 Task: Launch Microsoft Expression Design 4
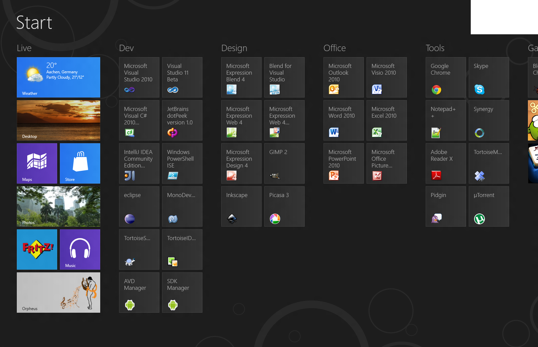pyautogui.click(x=241, y=163)
